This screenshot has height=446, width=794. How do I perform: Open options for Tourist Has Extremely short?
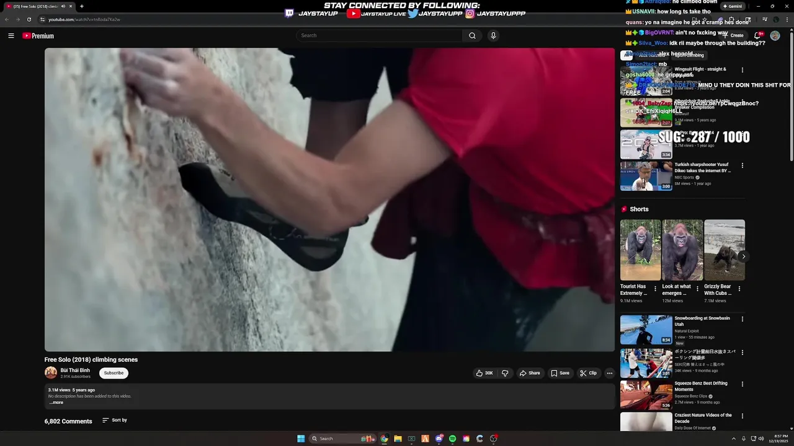tap(655, 289)
